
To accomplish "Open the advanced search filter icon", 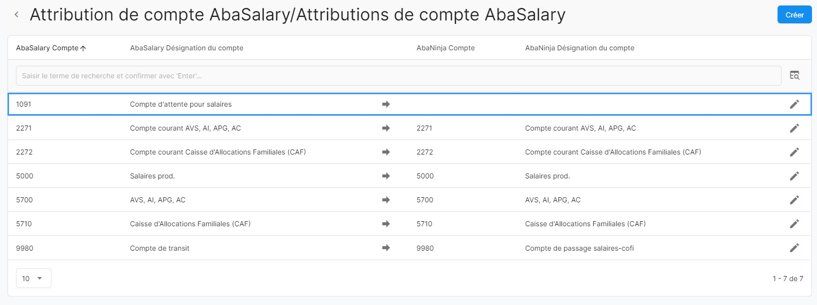I will pos(794,75).
